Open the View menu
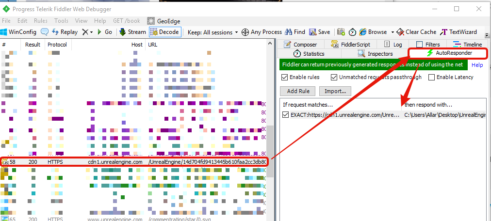The width and height of the screenshot is (491, 221). [81, 21]
